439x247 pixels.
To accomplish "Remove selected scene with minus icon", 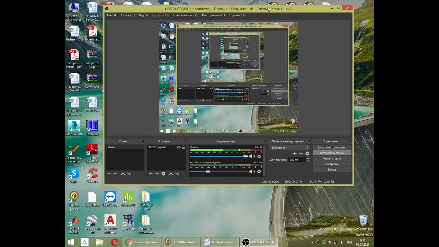I will pyautogui.click(x=116, y=174).
